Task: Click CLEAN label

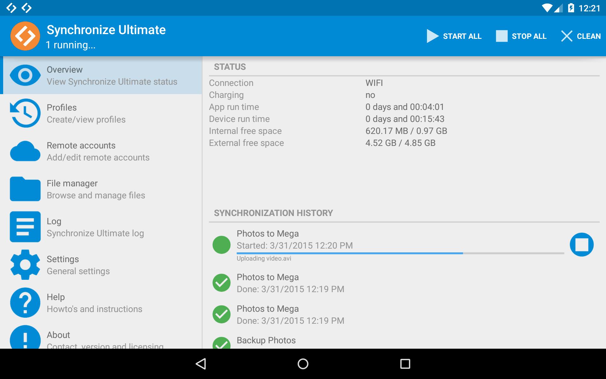Action: [x=589, y=36]
